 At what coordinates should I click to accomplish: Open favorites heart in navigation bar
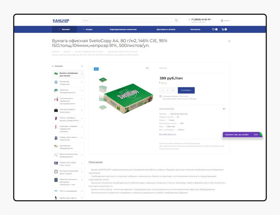(x=213, y=29)
